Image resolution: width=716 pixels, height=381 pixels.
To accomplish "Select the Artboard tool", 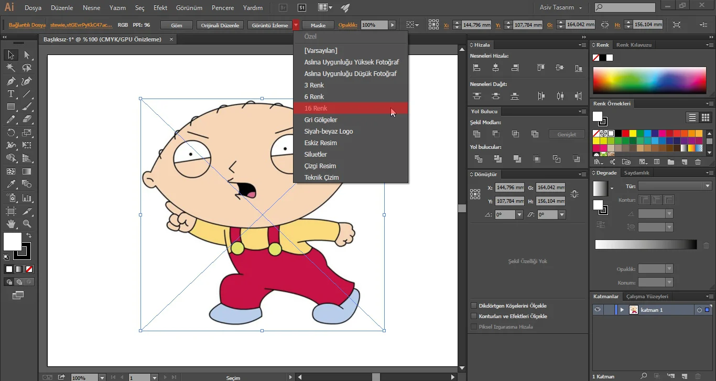I will (10, 211).
